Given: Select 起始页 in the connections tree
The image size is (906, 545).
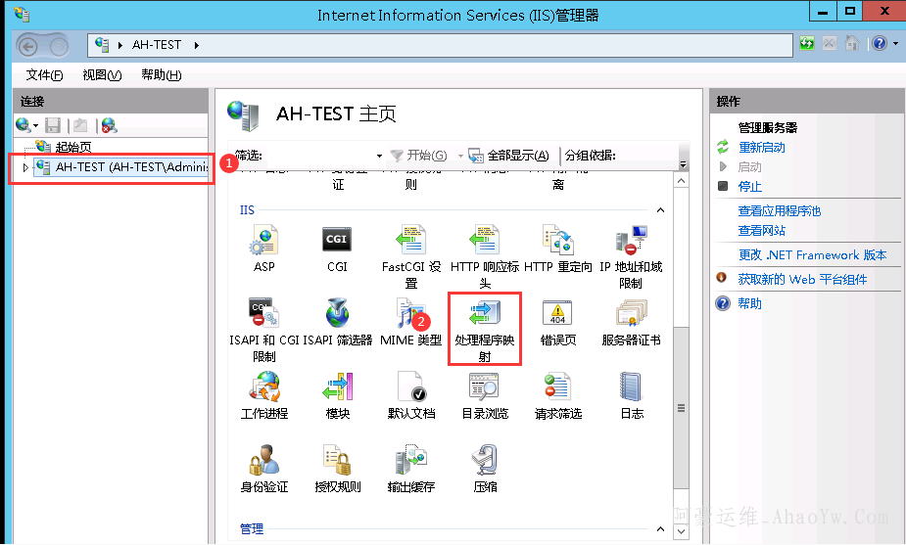Looking at the screenshot, I should (73, 147).
